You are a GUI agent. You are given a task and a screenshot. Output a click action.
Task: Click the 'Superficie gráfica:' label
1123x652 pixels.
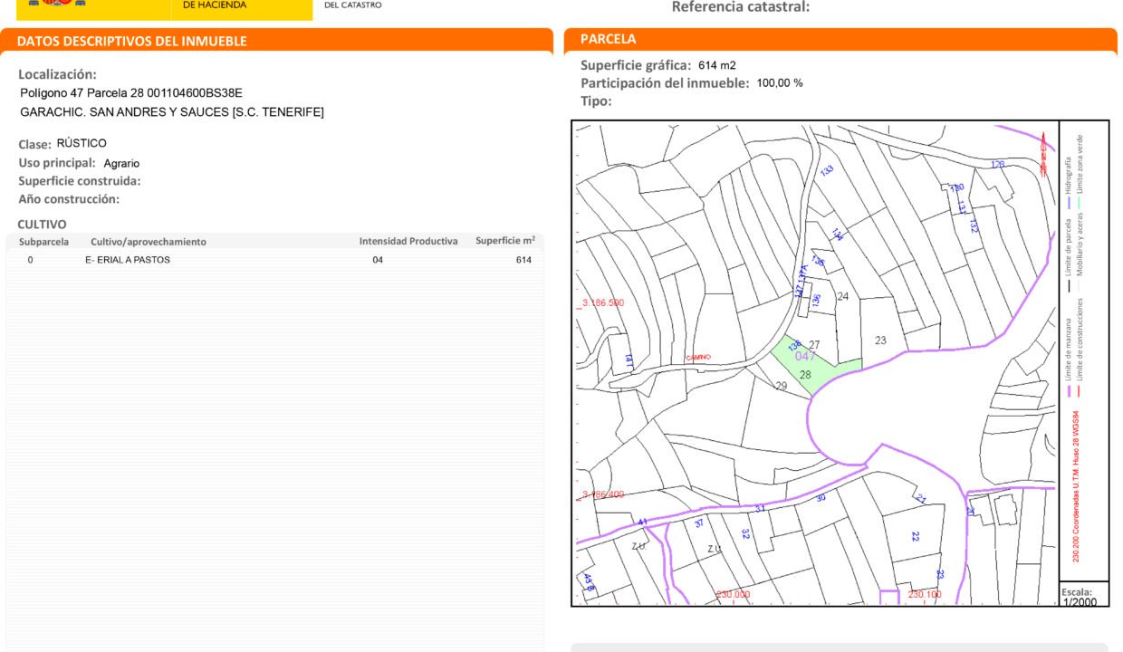tap(636, 65)
